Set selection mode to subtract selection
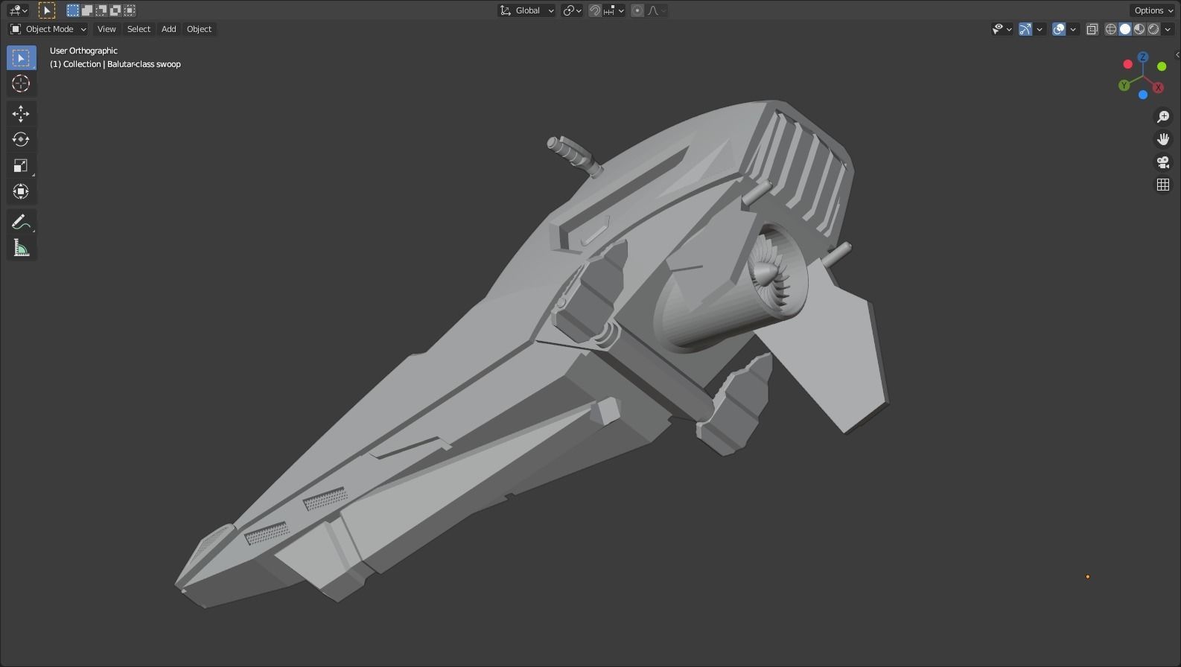Image resolution: width=1181 pixels, height=667 pixels. 101,10
